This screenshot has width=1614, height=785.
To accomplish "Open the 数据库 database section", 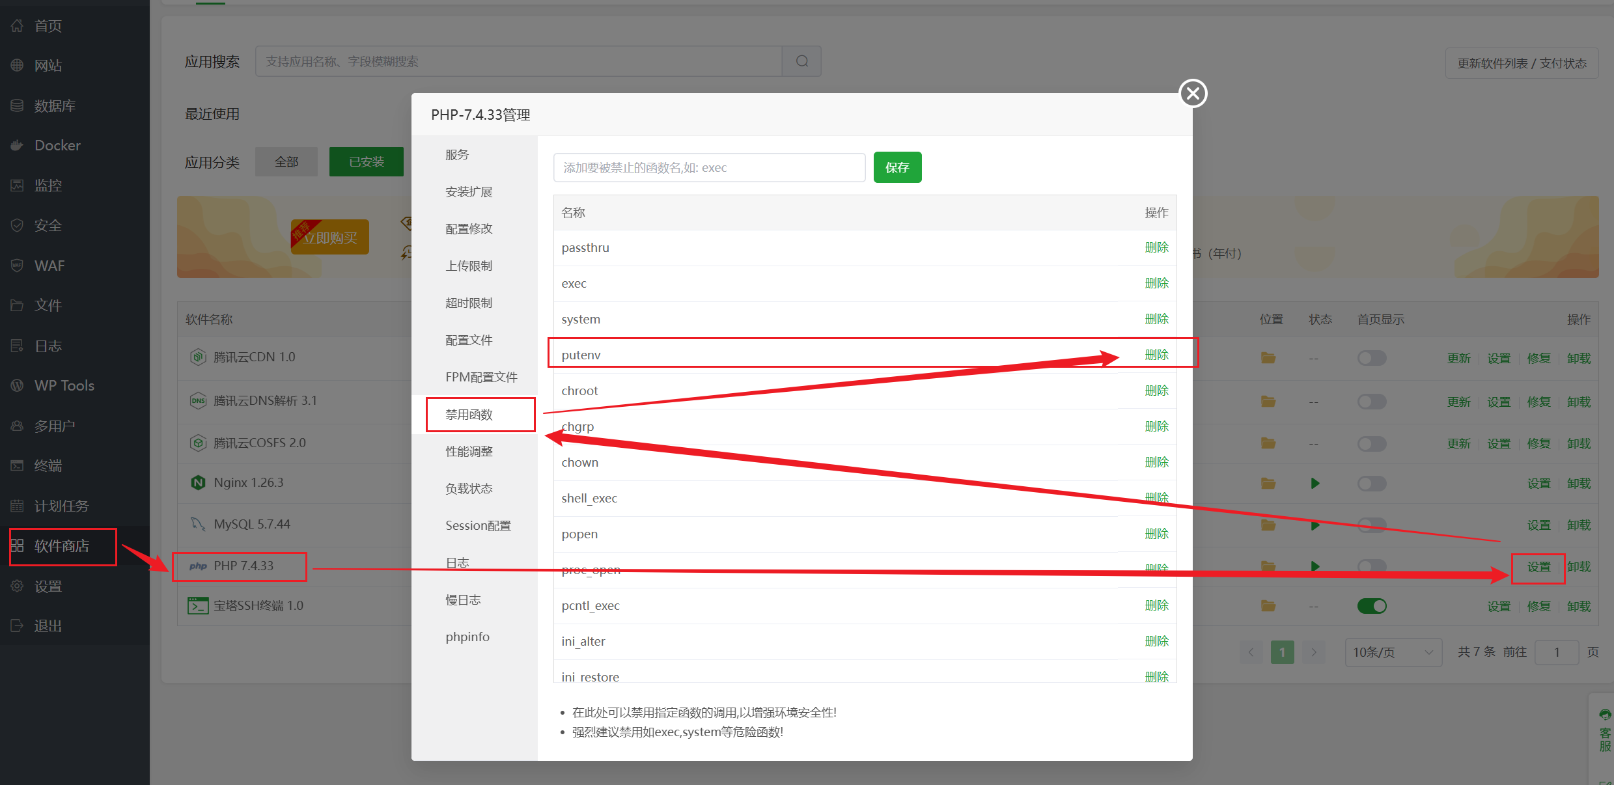I will pyautogui.click(x=55, y=105).
